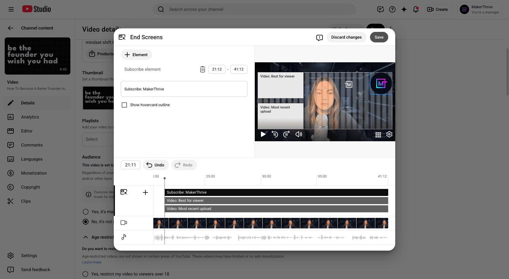Viewport: 509px width, 279px height.
Task: Open the Ask Studio sparkle icon
Action: click(404, 9)
